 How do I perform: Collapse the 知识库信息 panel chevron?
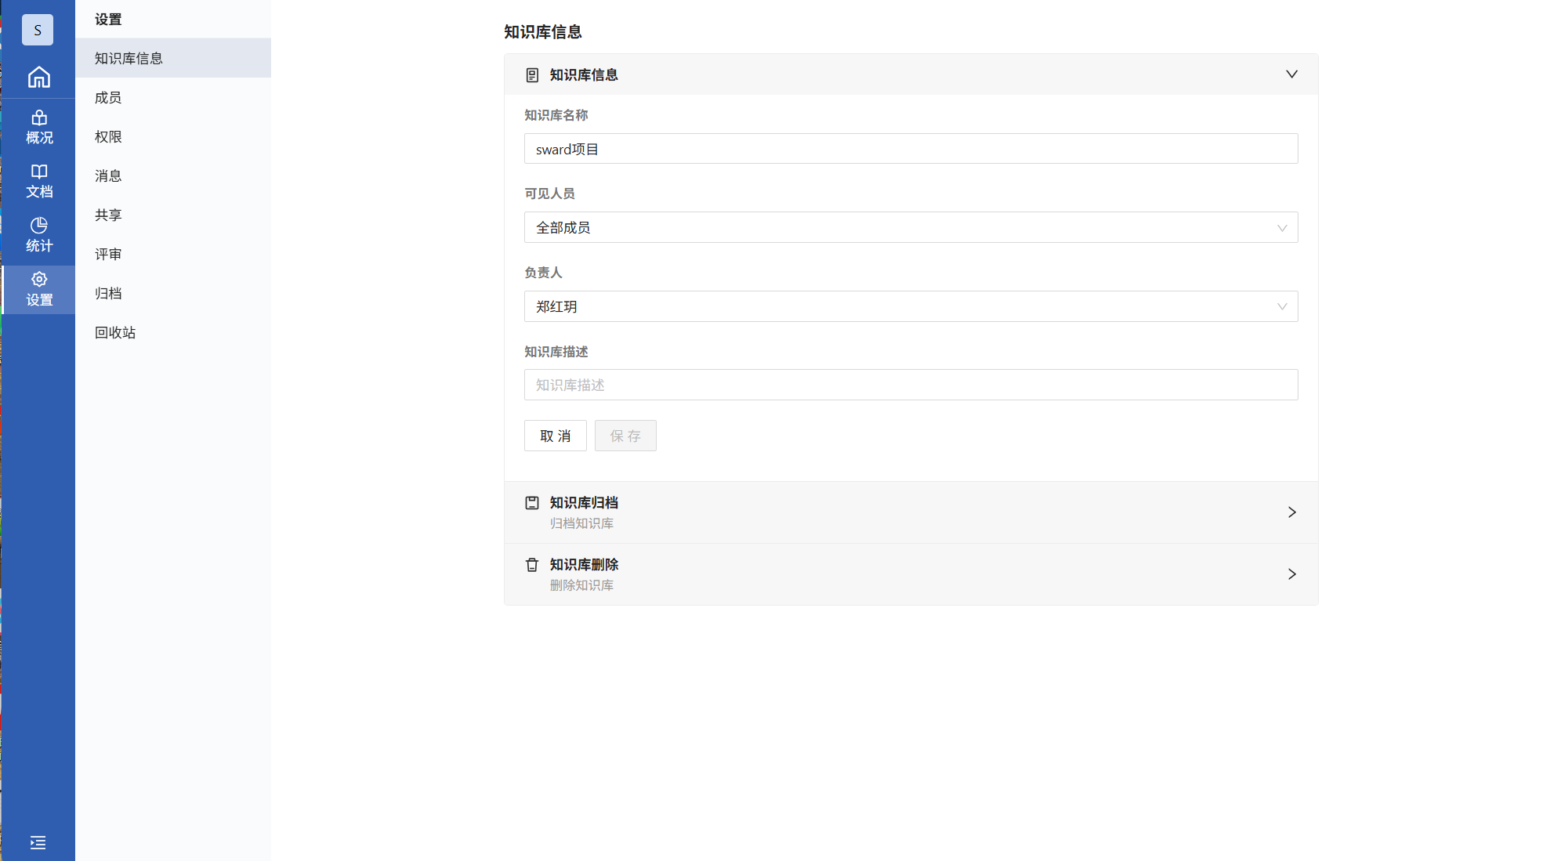point(1291,74)
